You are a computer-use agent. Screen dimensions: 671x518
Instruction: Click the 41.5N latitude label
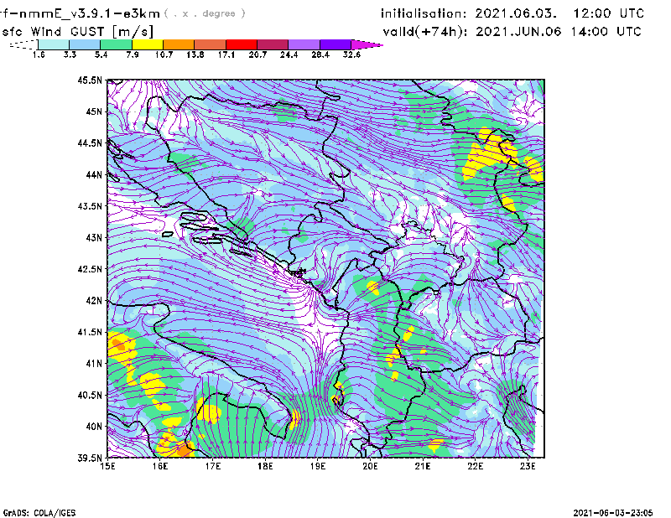click(x=90, y=332)
